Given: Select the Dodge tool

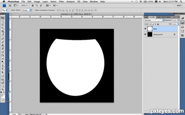Looking at the screenshot, I should [x=2, y=62].
